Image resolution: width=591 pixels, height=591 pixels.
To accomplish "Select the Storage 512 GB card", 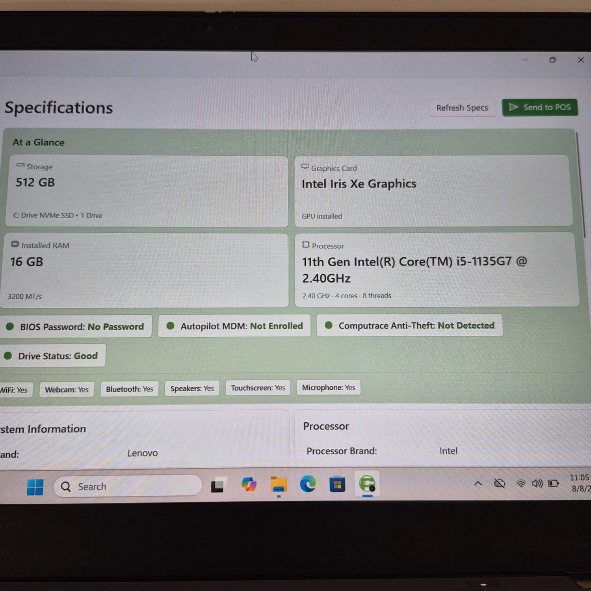I will pyautogui.click(x=147, y=191).
